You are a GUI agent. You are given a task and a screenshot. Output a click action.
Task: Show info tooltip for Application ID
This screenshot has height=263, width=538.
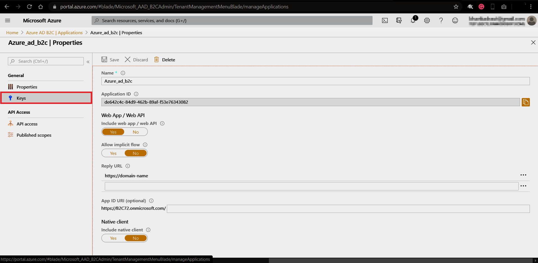coord(136,94)
